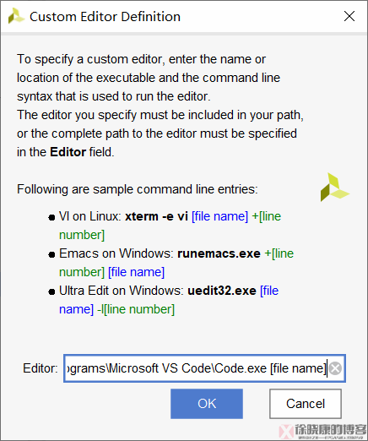The height and width of the screenshot is (441, 368).
Task: Click the Vivado logo in title bar
Action: (x=16, y=16)
